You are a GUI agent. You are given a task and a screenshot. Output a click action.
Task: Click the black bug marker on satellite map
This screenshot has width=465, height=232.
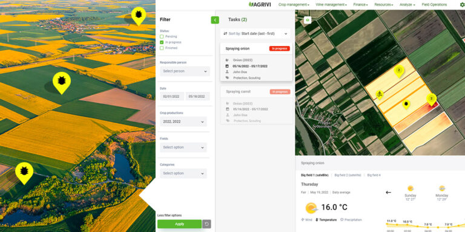[x=406, y=104]
